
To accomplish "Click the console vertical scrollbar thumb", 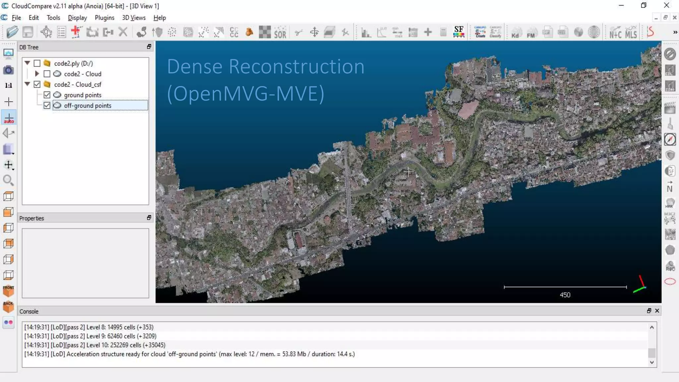I will point(652,353).
